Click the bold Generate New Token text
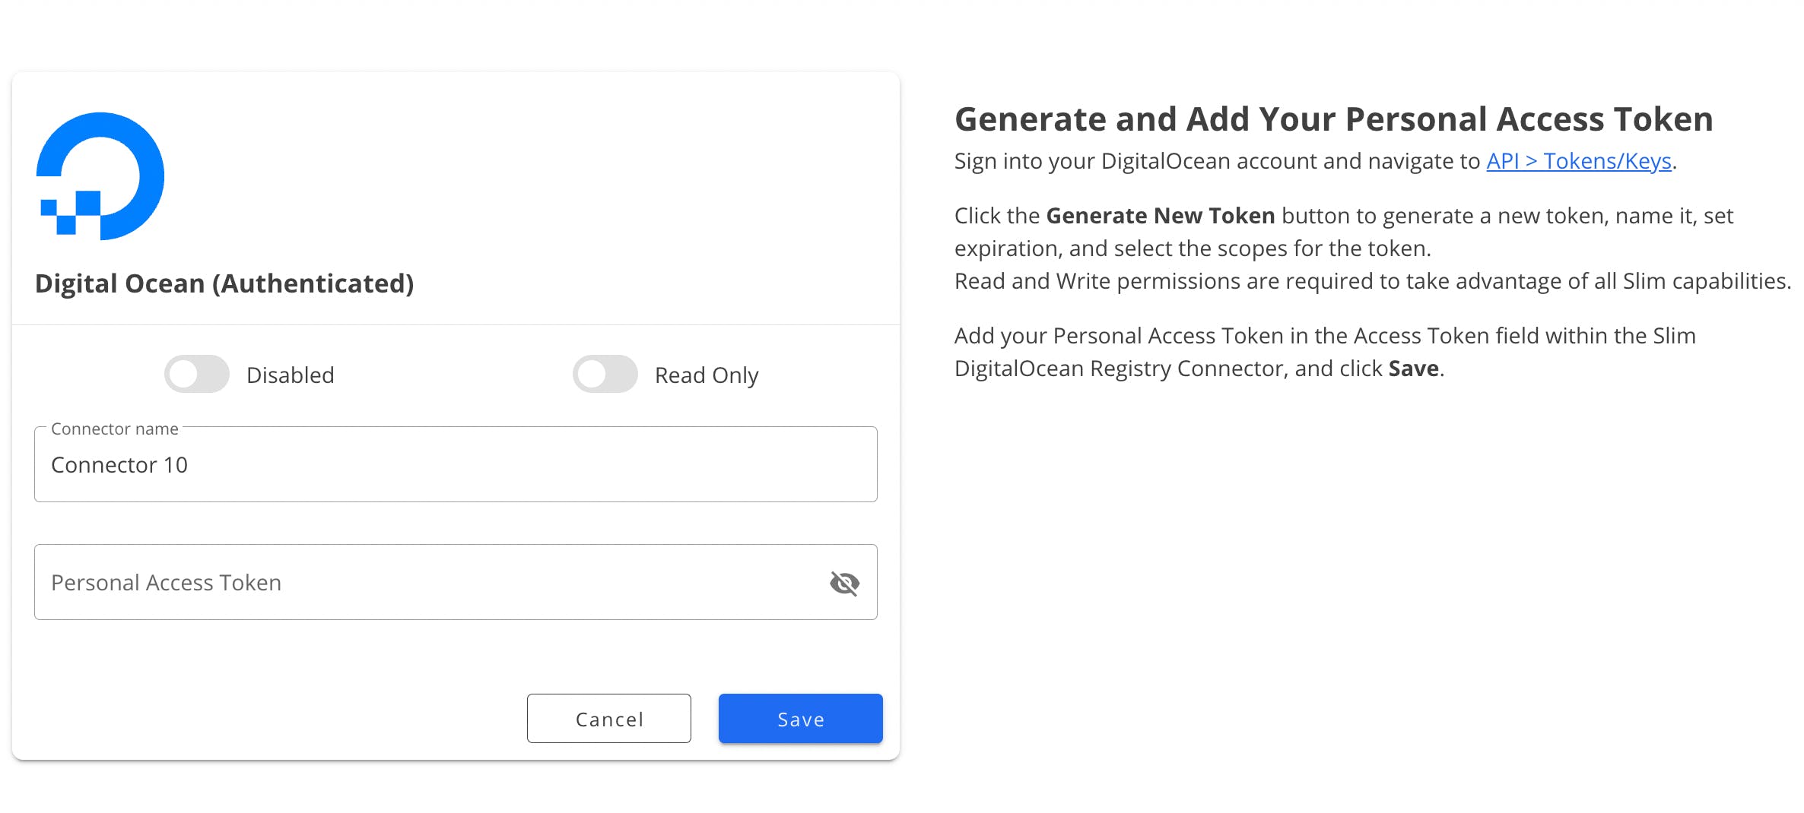This screenshot has width=1804, height=813. coord(1160,216)
